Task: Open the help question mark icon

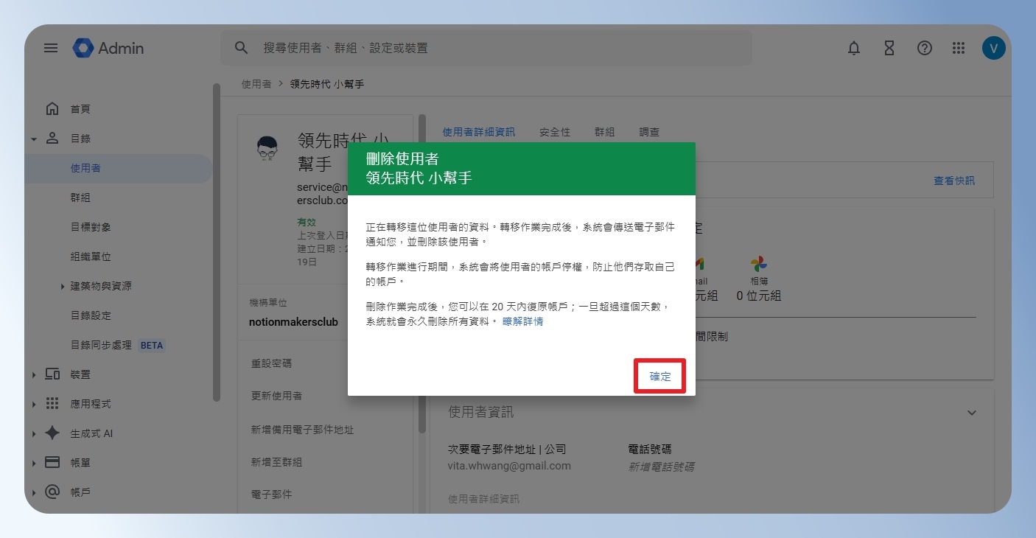Action: (x=925, y=48)
